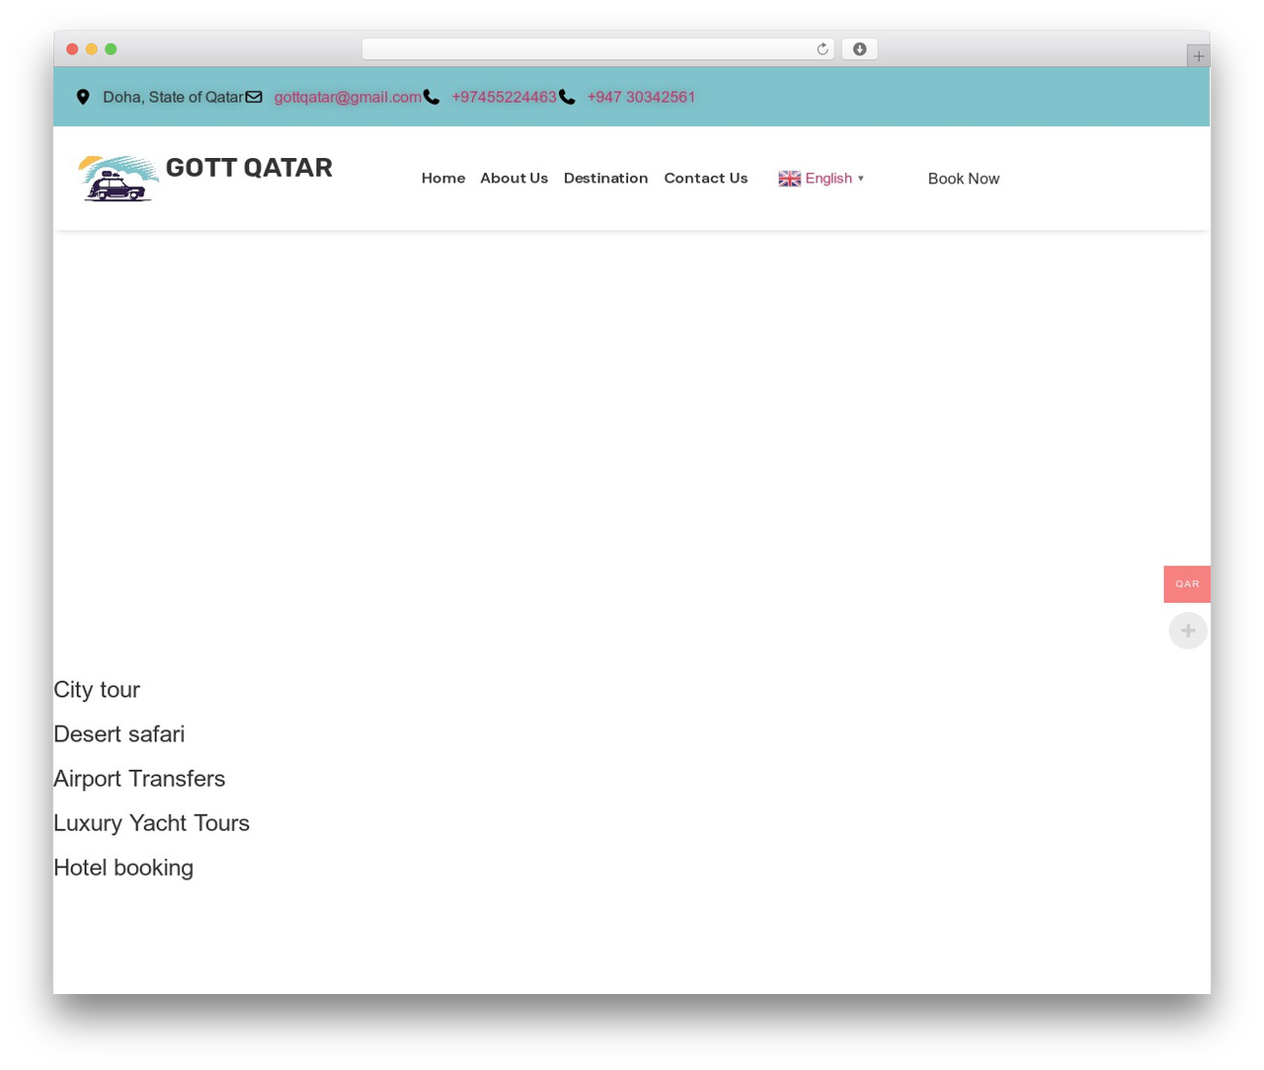Click the browser download icon
This screenshot has height=1070, width=1264.
tap(859, 49)
